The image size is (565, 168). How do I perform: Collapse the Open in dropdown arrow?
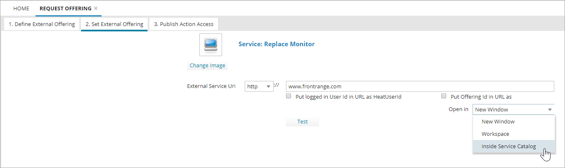pos(550,110)
